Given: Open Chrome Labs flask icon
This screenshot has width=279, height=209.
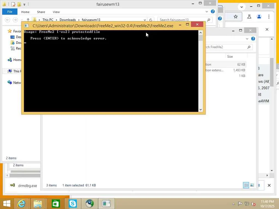Looking at the screenshot, I should click(x=249, y=17).
